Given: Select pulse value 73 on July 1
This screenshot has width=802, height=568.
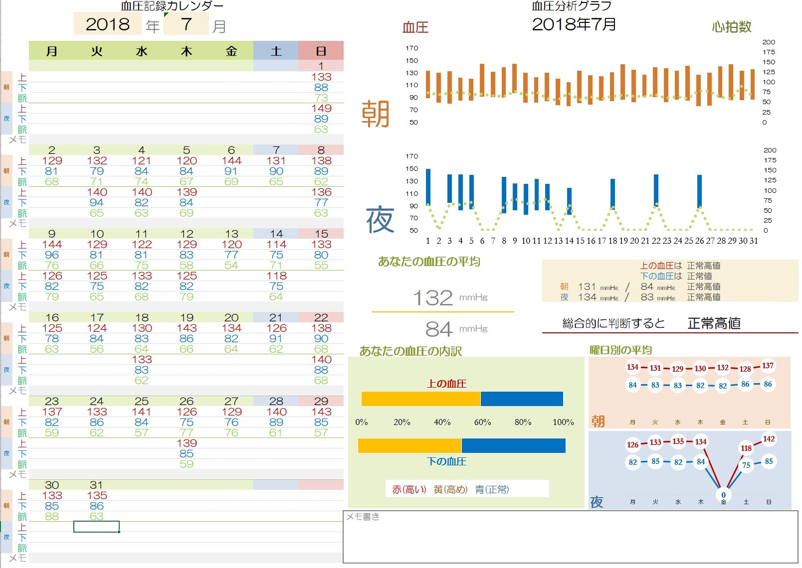Looking at the screenshot, I should point(321,98).
